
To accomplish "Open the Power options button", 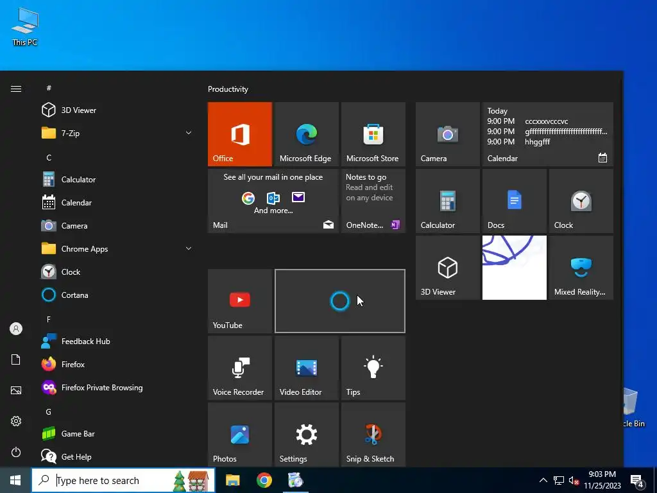I will [16, 452].
